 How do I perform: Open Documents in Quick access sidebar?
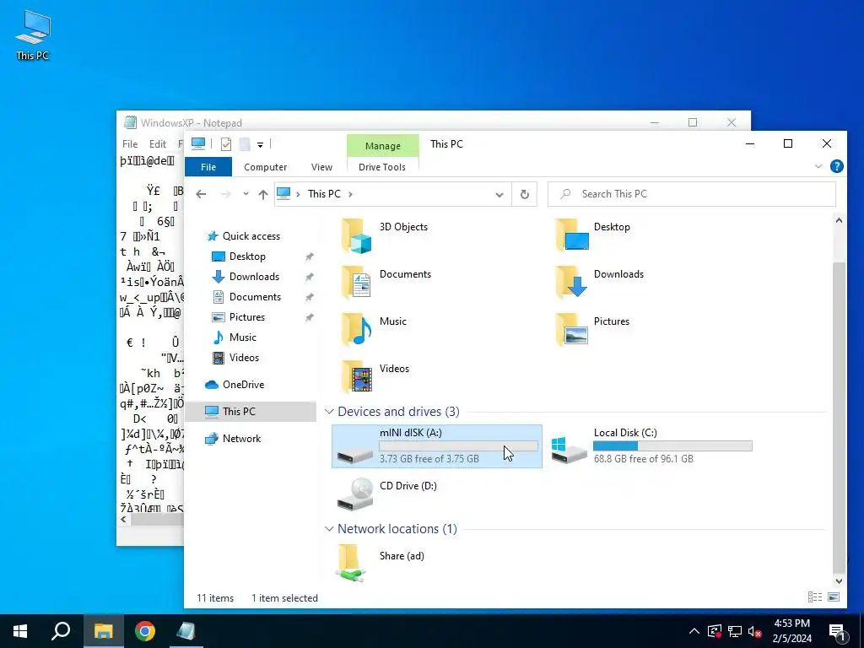pyautogui.click(x=255, y=297)
